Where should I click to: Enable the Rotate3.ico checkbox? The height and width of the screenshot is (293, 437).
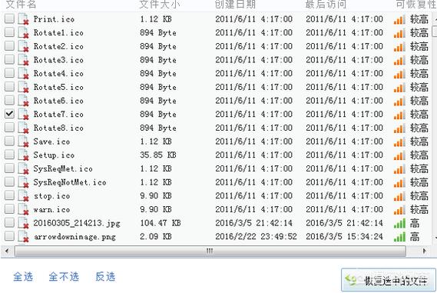click(9, 59)
